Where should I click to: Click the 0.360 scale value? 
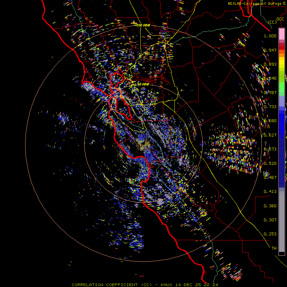point(270,206)
